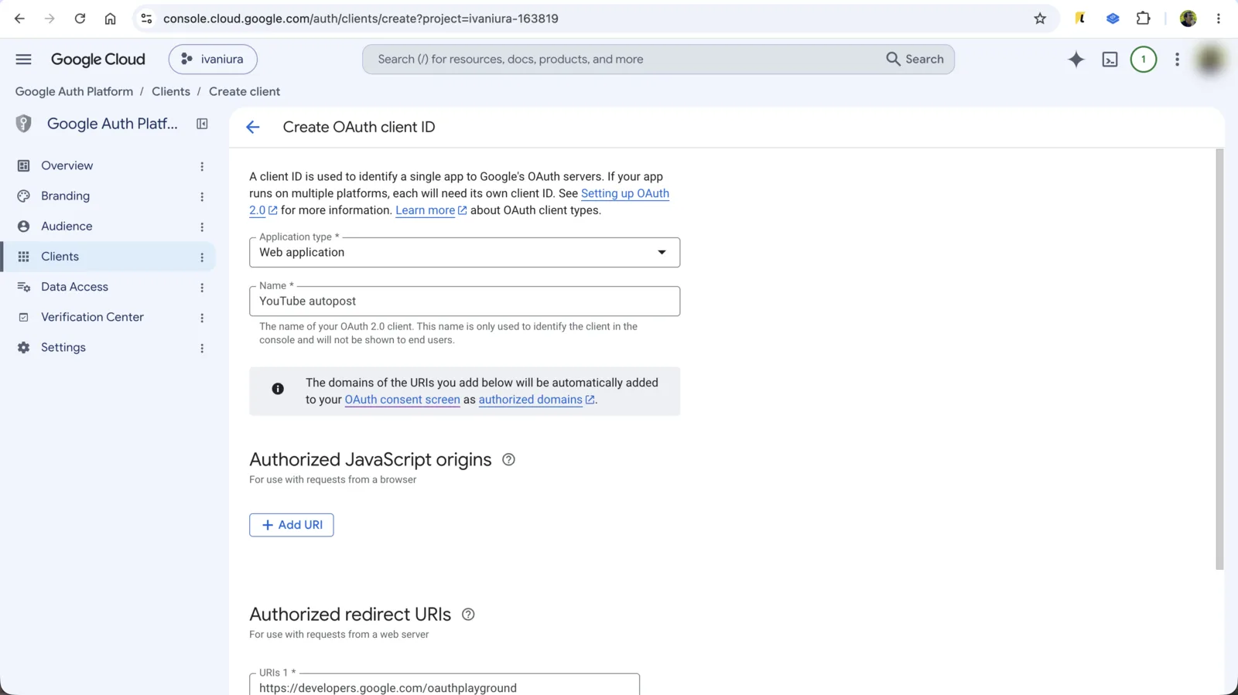Open Settings in the sidebar
The image size is (1238, 695).
pos(63,348)
